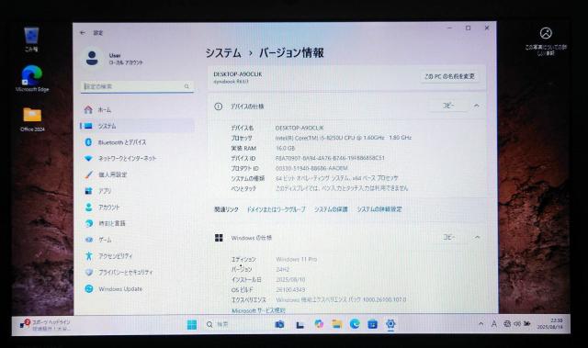Open the Office 2024 desktop folder

[x=32, y=119]
